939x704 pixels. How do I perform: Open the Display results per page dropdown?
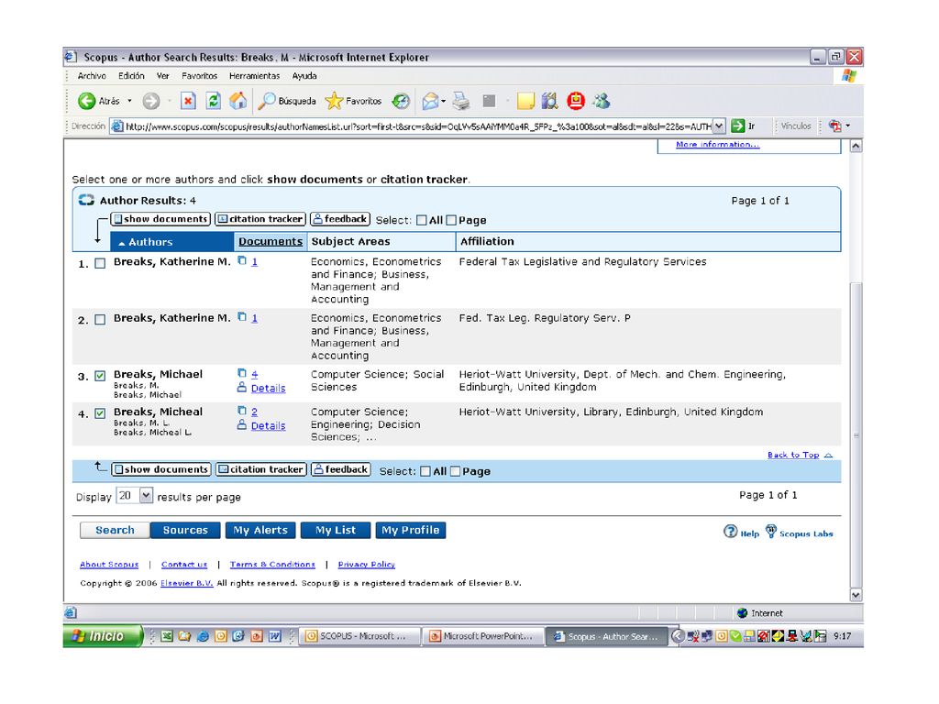coord(146,496)
